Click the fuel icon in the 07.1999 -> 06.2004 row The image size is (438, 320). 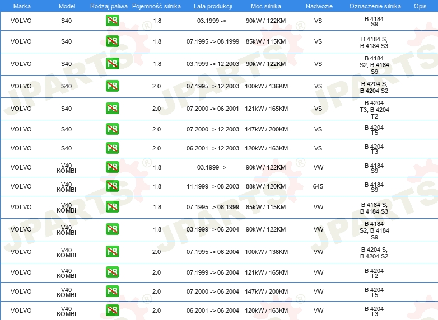pyautogui.click(x=112, y=272)
